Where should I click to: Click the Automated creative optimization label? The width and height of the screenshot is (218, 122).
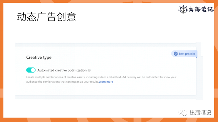pyautogui.click(x=62, y=70)
